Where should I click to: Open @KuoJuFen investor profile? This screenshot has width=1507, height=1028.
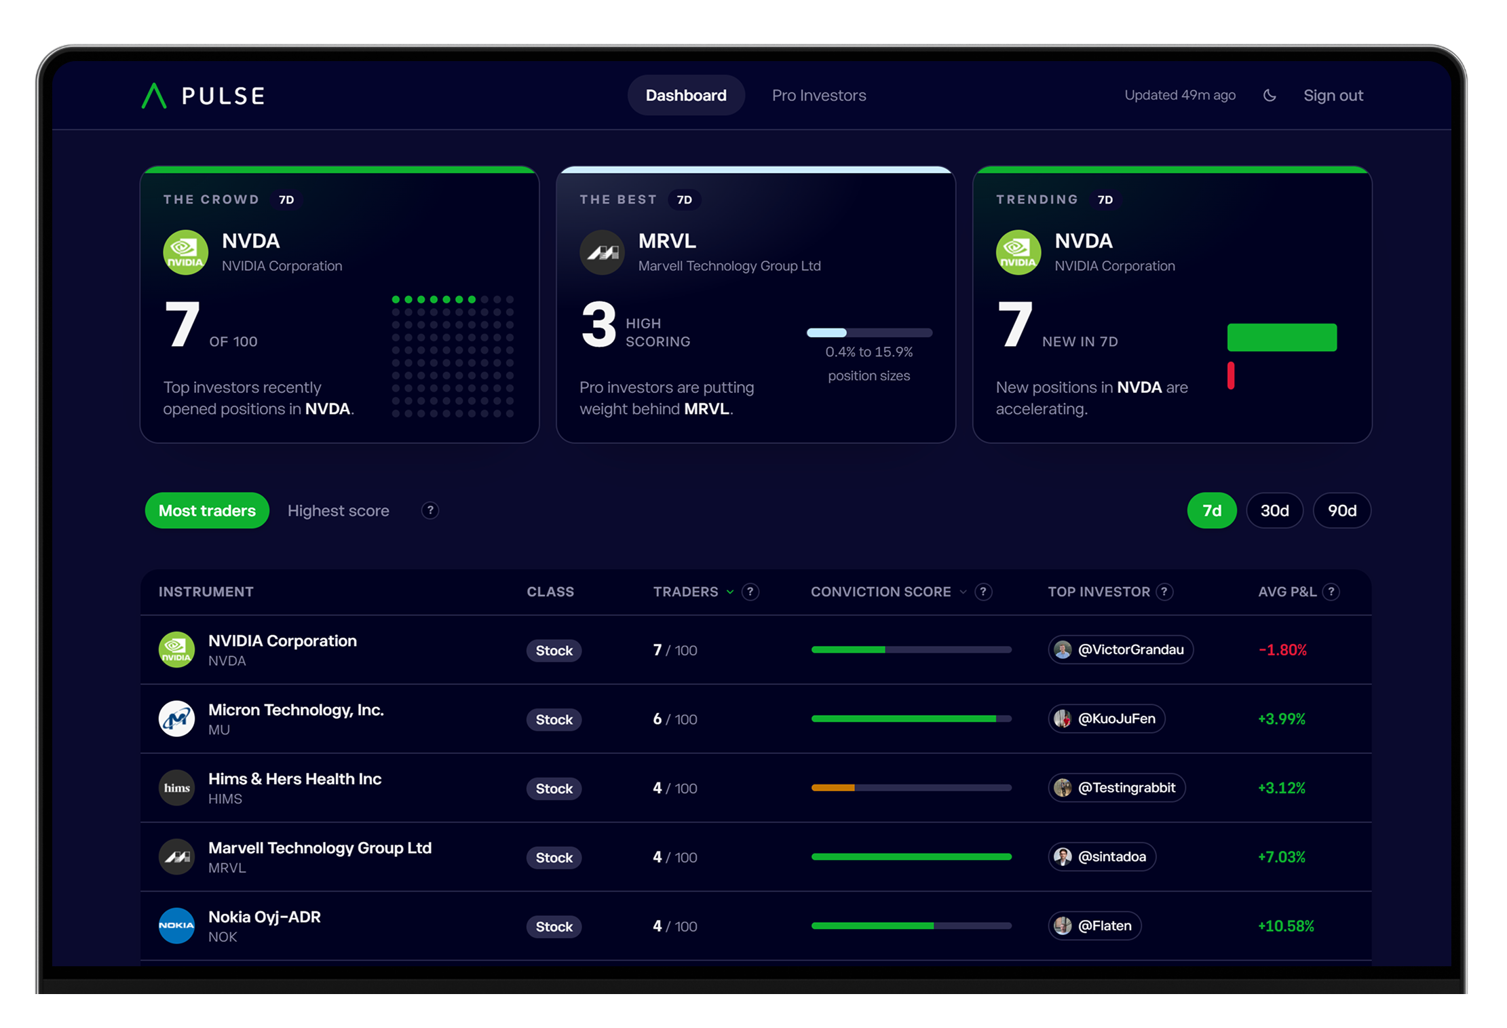click(x=1107, y=719)
